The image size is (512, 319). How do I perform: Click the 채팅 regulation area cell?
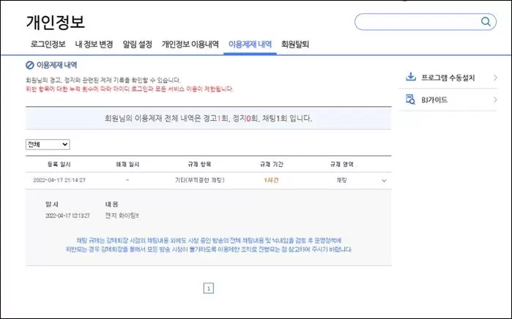point(342,180)
